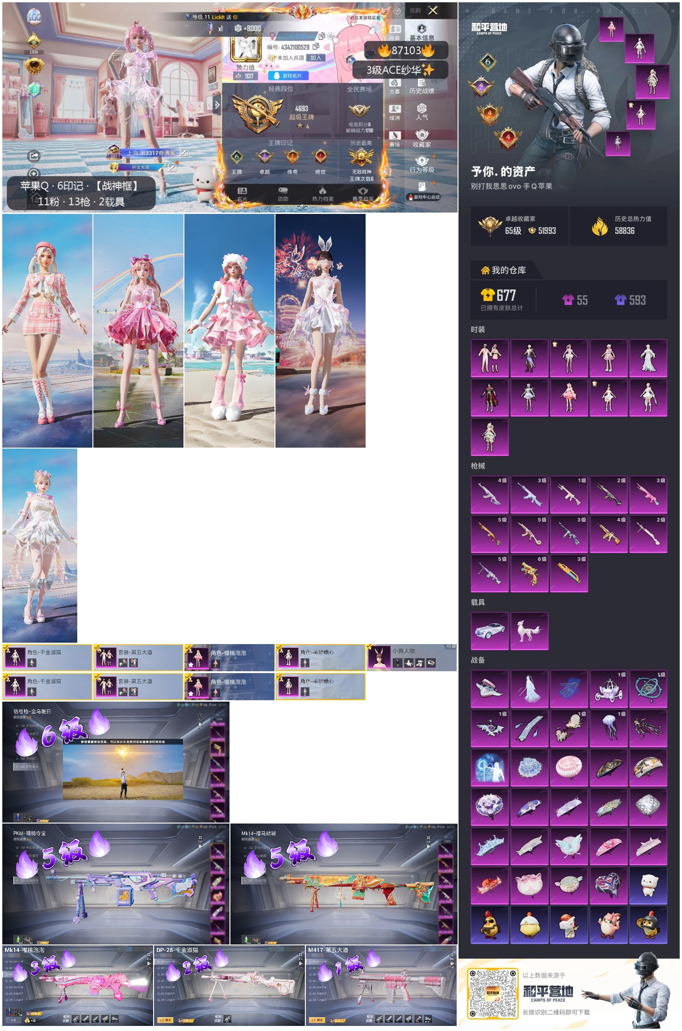Close the profile panel with X
The height and width of the screenshot is (1031, 682).
tap(433, 10)
